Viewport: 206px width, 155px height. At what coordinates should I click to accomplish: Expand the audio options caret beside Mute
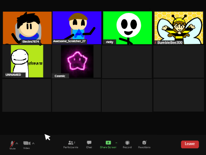click(x=17, y=143)
